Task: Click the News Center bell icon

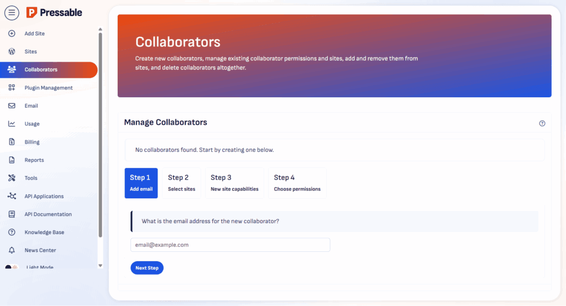Action: (12, 250)
